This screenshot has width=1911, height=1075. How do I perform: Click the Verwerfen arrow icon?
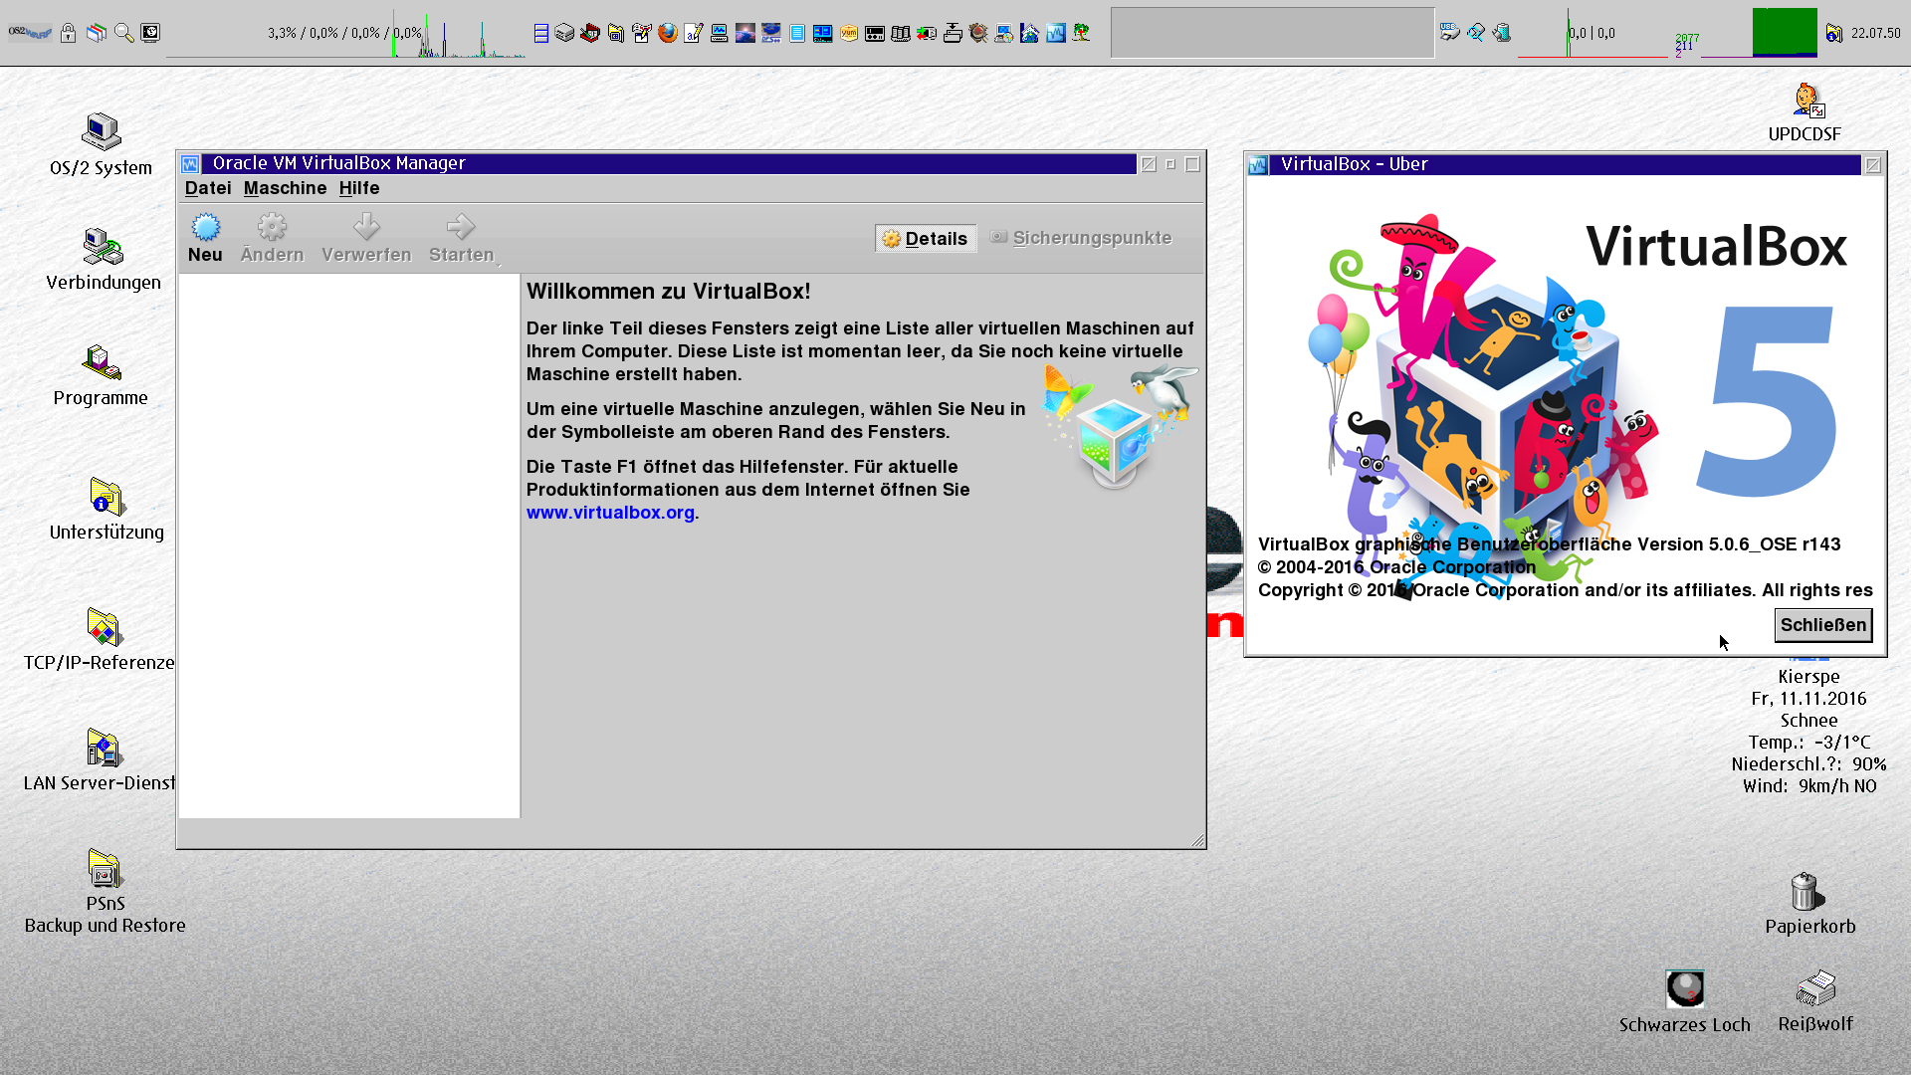[366, 228]
